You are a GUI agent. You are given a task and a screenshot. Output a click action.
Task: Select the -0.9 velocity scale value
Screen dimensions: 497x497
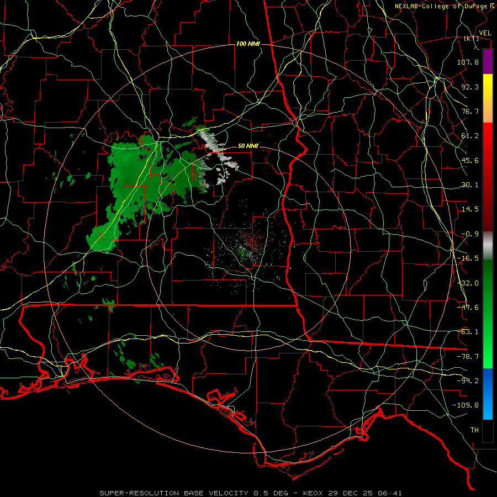(x=470, y=234)
